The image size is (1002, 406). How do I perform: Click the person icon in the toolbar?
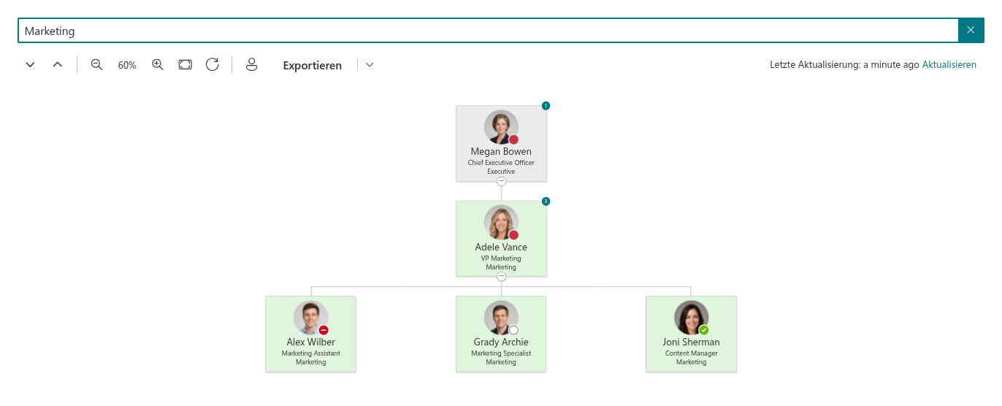(252, 65)
